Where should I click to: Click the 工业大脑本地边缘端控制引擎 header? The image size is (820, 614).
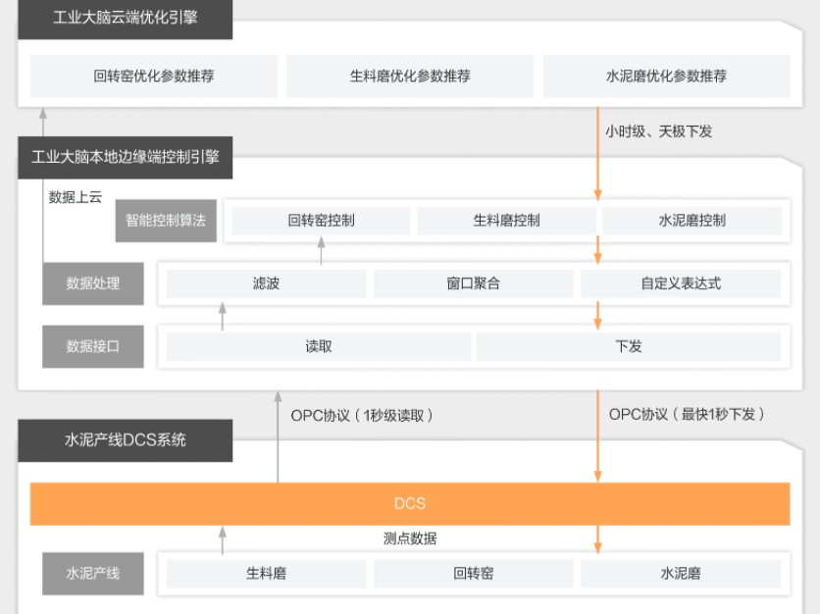point(125,157)
